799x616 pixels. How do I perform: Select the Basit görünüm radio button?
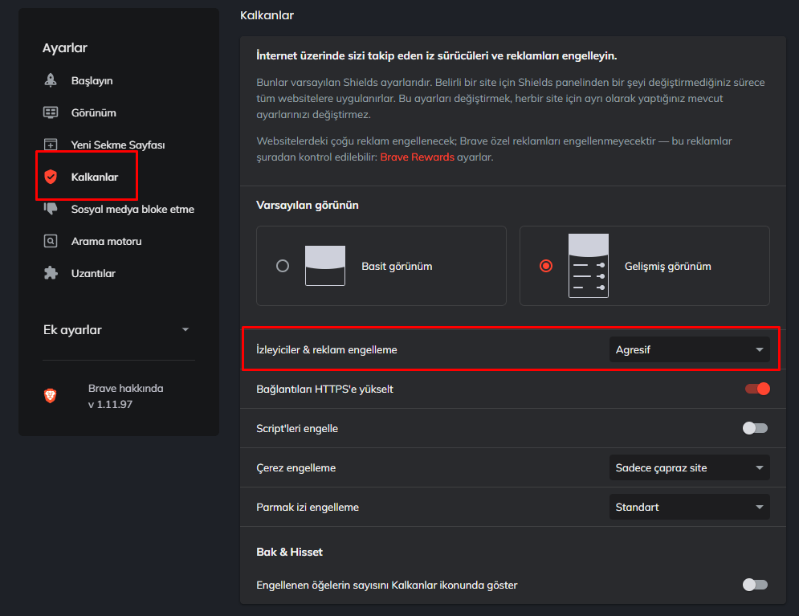click(282, 265)
